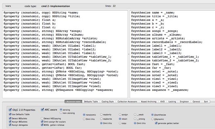Click the @synthesize fast = _fast line
The width and height of the screenshot is (215, 129).
coord(153,64)
